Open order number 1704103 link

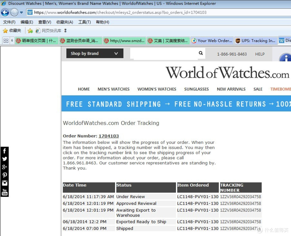click(x=109, y=136)
